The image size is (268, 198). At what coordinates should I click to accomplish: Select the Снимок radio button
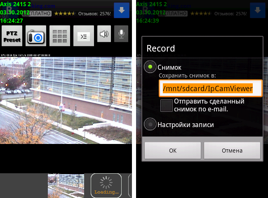[150, 67]
